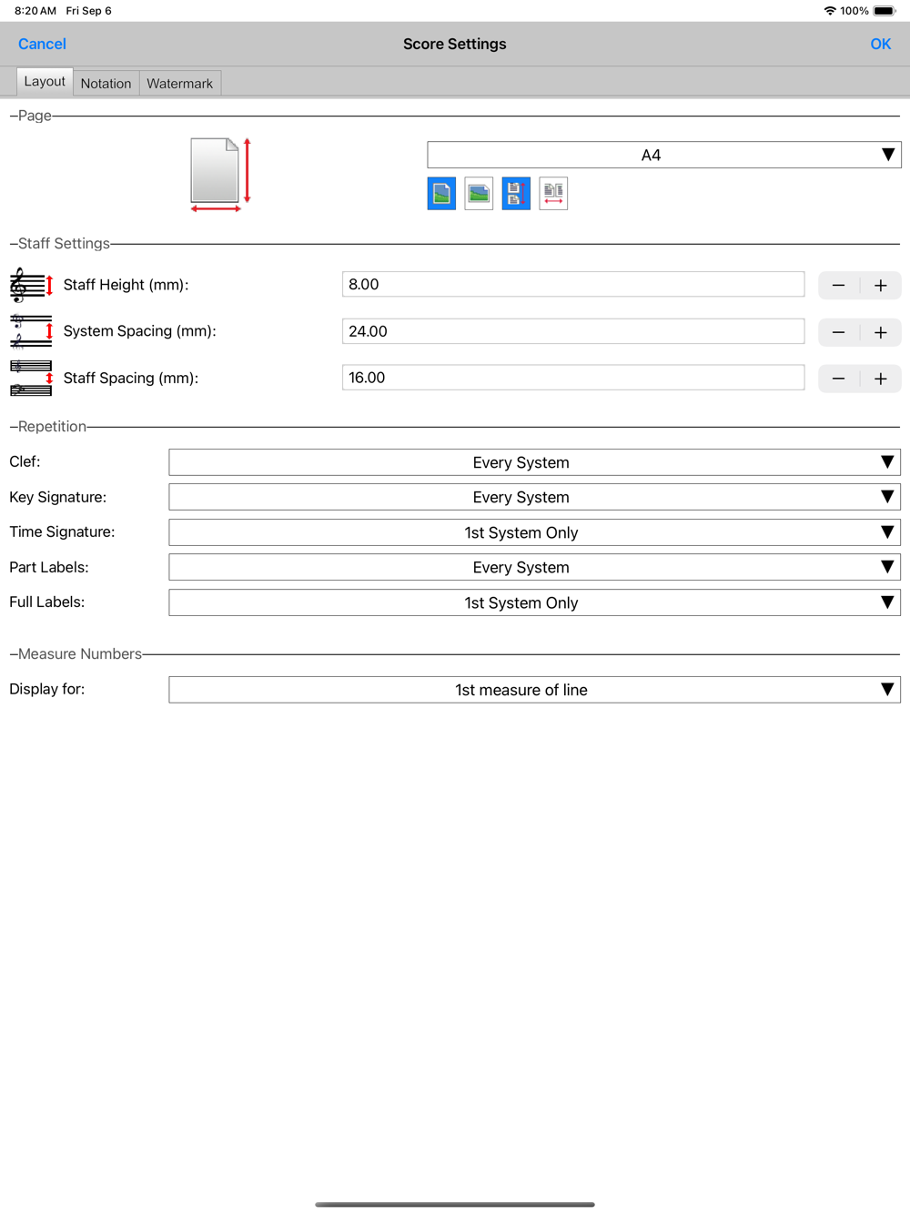Click the System Spacing icon
Viewport: 910px width, 1214px height.
point(31,331)
